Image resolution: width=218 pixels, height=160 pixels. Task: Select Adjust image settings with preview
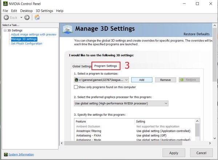(34, 34)
